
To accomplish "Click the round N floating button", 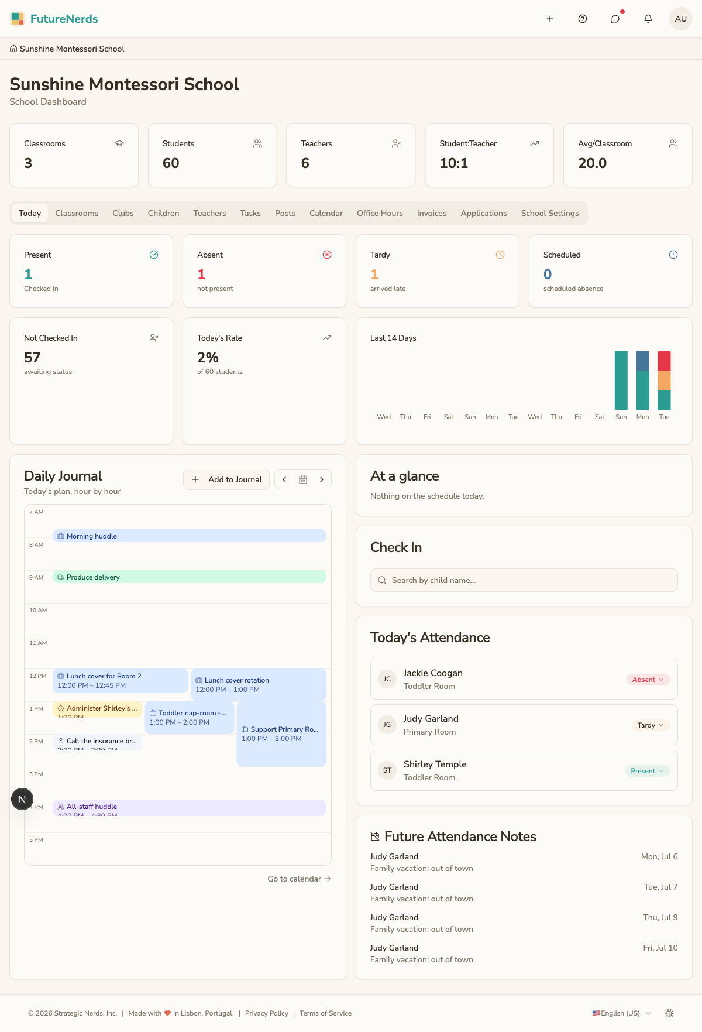I will pyautogui.click(x=22, y=799).
